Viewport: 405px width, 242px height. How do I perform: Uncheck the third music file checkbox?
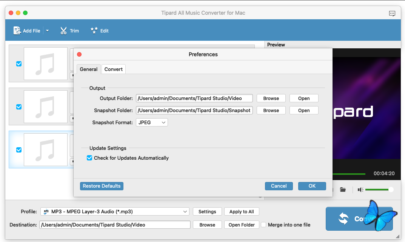(19, 150)
